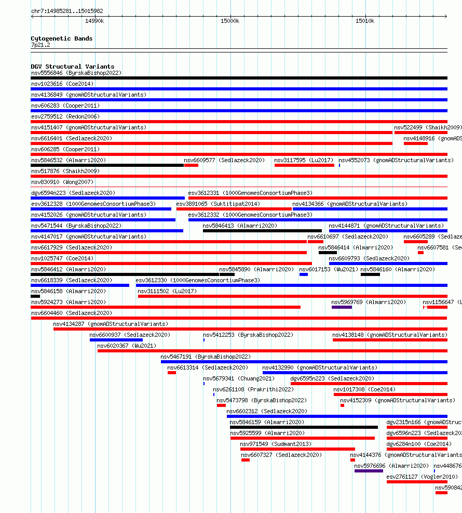
Task: Click the nsv4136849 gnomAD variant label
Action: (x=89, y=95)
